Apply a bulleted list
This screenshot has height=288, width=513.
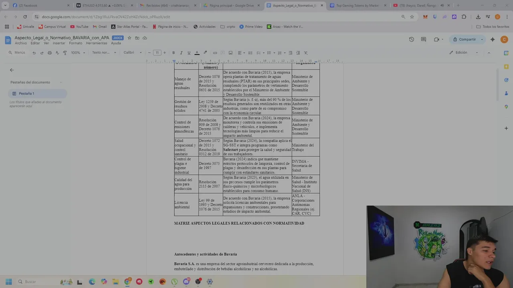coord(269,53)
